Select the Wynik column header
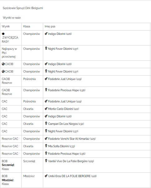151x188 pixels. click(6, 26)
